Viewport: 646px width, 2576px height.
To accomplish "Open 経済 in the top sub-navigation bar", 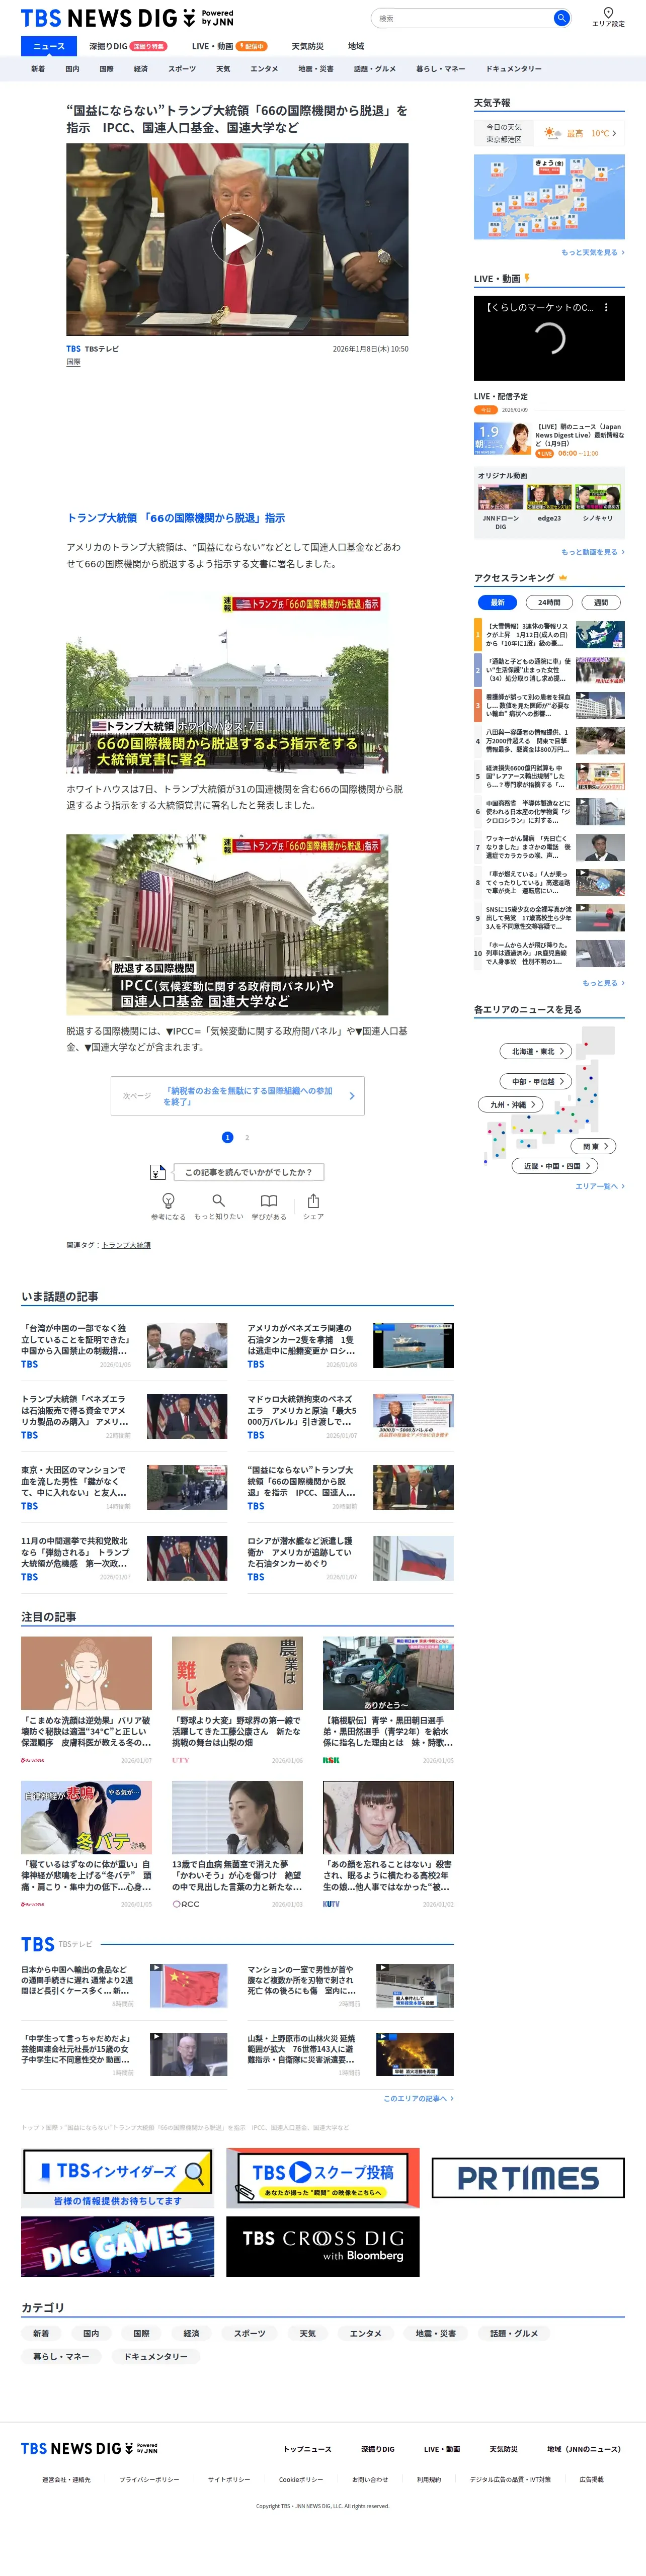I will [141, 69].
